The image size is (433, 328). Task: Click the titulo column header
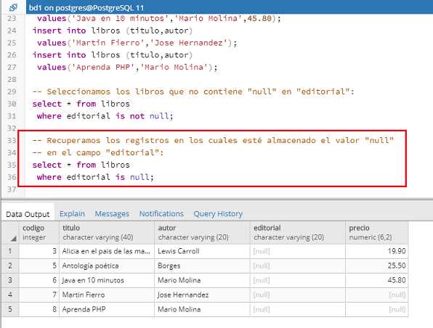click(107, 233)
